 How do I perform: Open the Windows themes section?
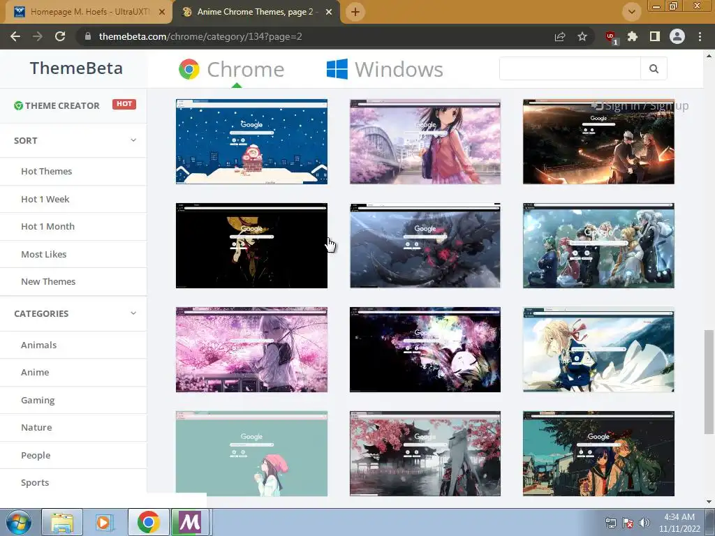(385, 69)
